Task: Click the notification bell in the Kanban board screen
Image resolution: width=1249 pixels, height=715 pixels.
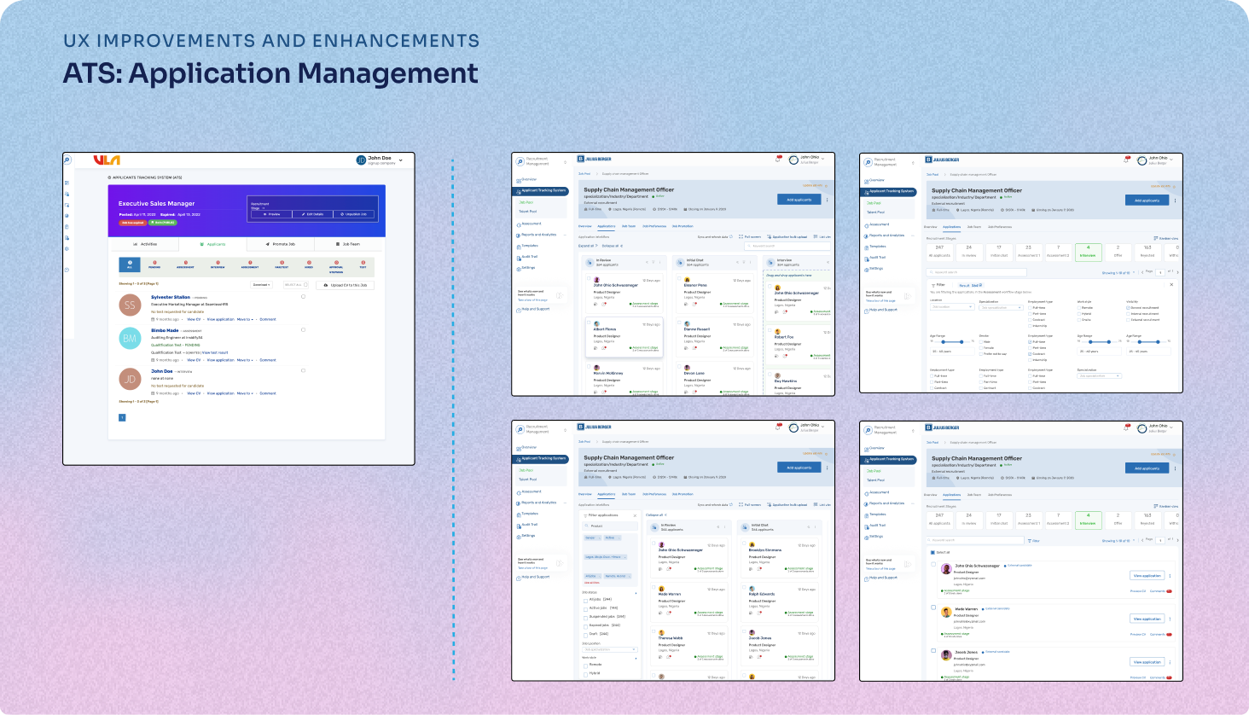Action: (x=777, y=160)
